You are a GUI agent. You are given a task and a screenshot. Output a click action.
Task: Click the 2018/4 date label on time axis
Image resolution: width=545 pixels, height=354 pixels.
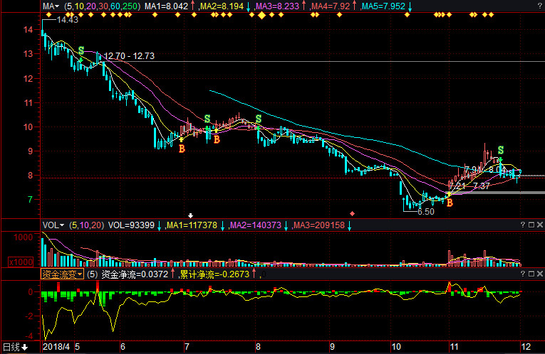[x=56, y=347]
